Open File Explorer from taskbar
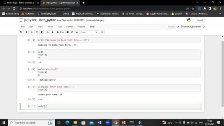 point(76,122)
